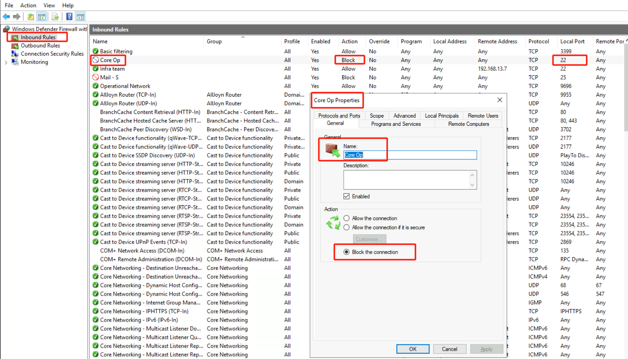Click the Export List toolbar icon
This screenshot has height=359, width=628.
click(55, 17)
